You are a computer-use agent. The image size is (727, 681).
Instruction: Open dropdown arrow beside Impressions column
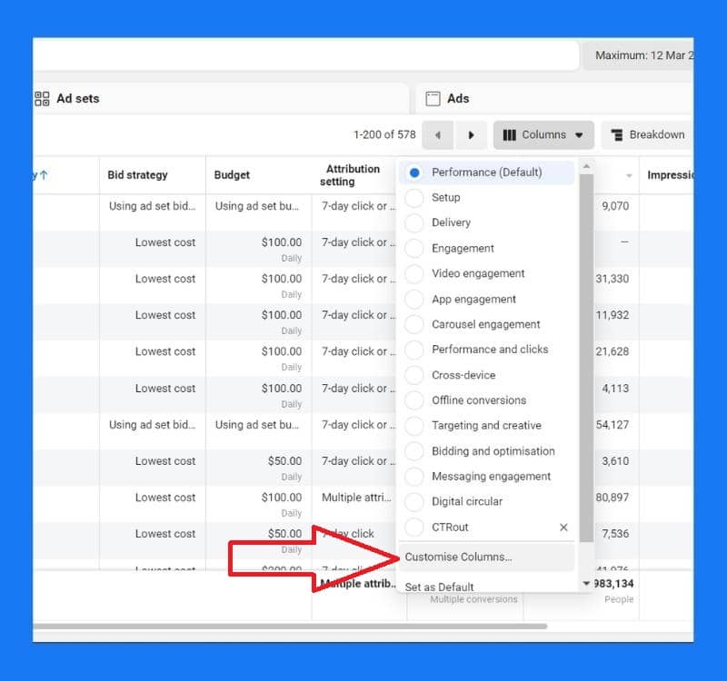click(x=629, y=175)
